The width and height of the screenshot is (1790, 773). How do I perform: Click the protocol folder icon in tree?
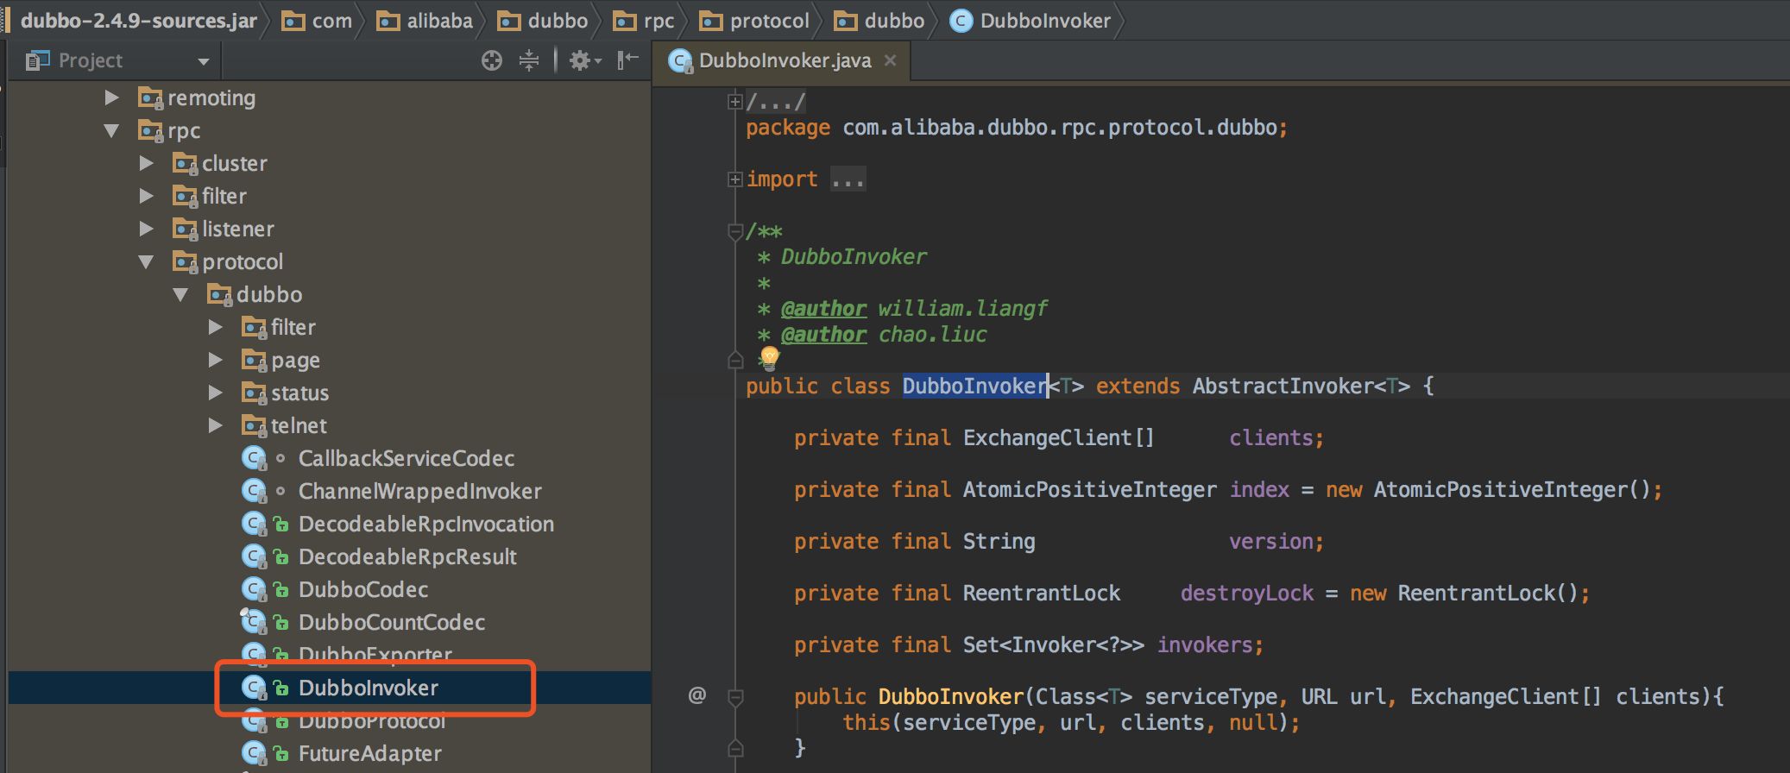(x=185, y=262)
